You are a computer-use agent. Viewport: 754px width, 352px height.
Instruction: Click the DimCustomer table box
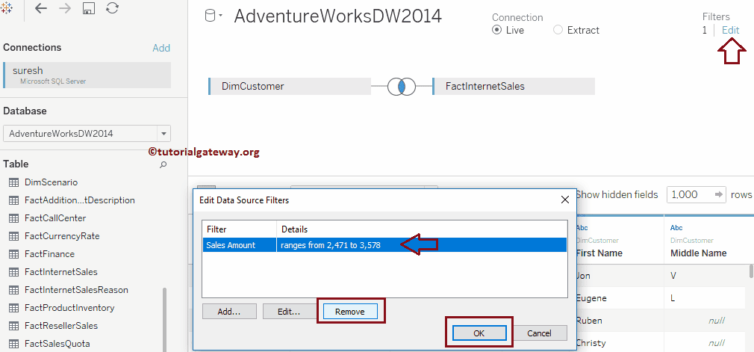tap(290, 87)
